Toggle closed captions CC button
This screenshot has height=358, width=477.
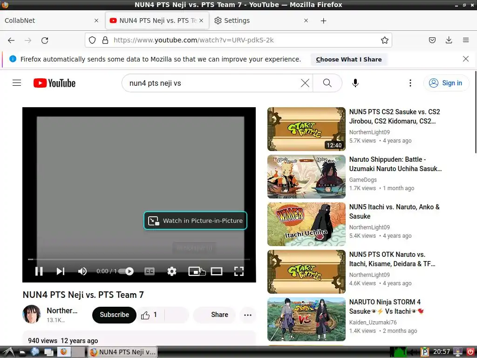(150, 271)
